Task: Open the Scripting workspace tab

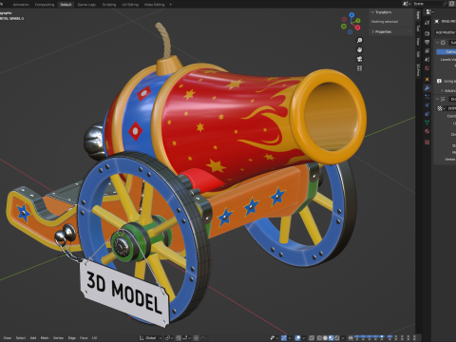Action: (109, 5)
